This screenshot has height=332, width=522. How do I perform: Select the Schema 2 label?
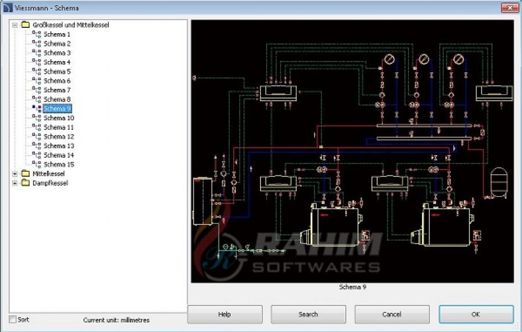coord(57,43)
